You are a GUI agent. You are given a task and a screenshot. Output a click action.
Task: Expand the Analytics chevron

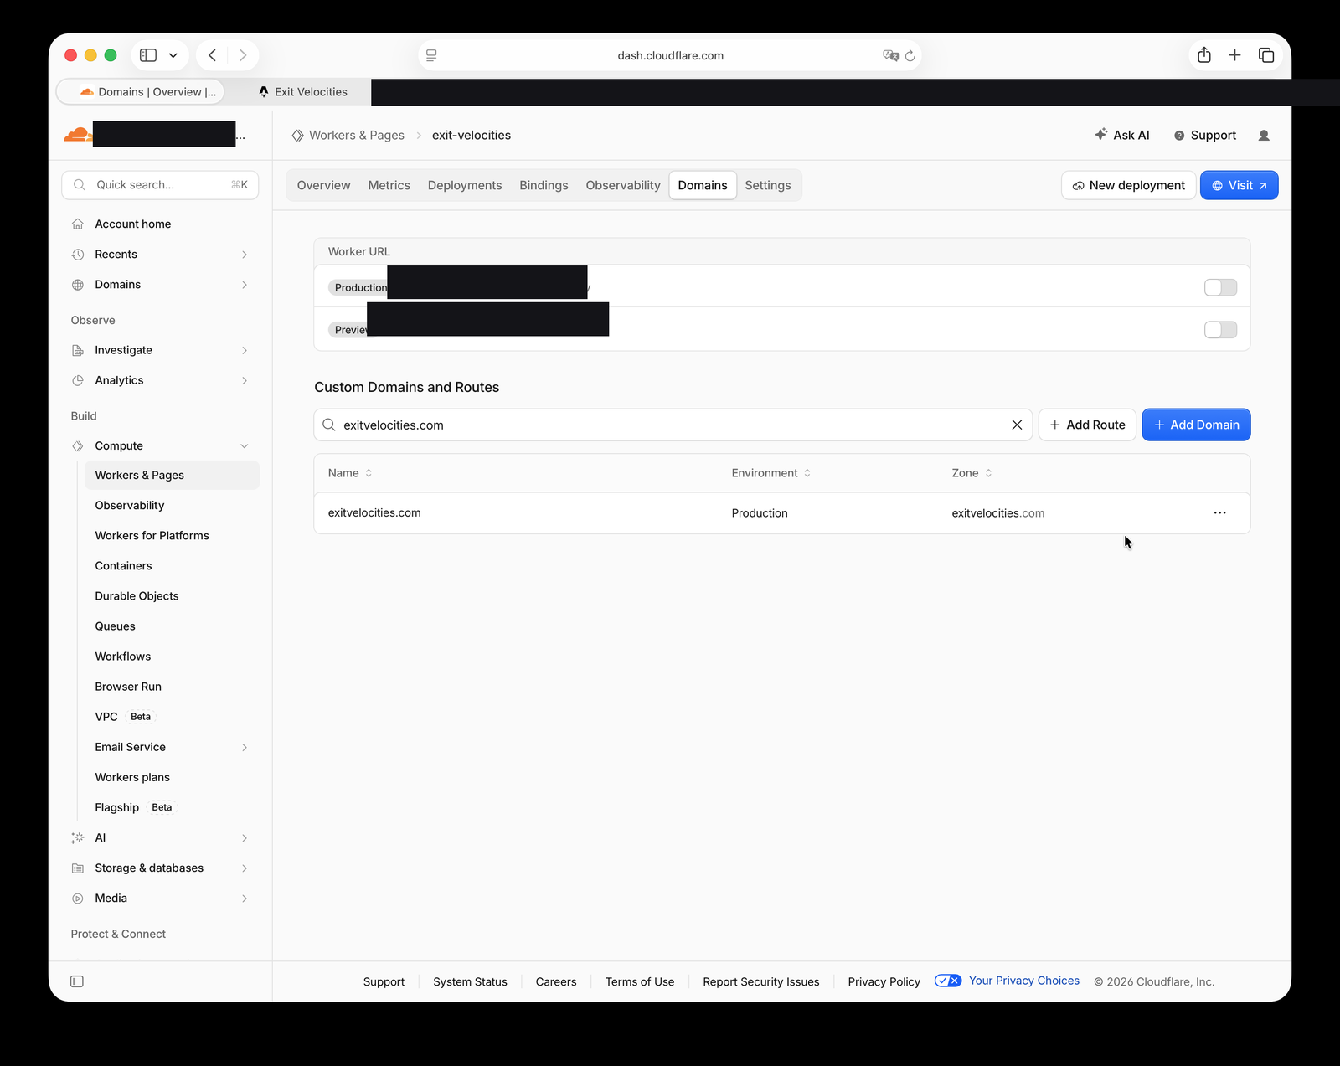(x=245, y=380)
